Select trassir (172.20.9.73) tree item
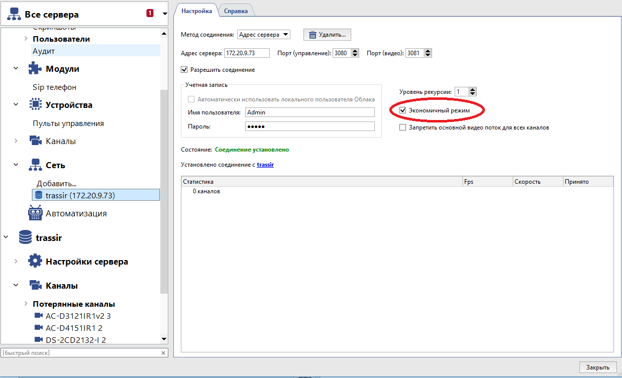This screenshot has height=378, width=622. (95, 195)
